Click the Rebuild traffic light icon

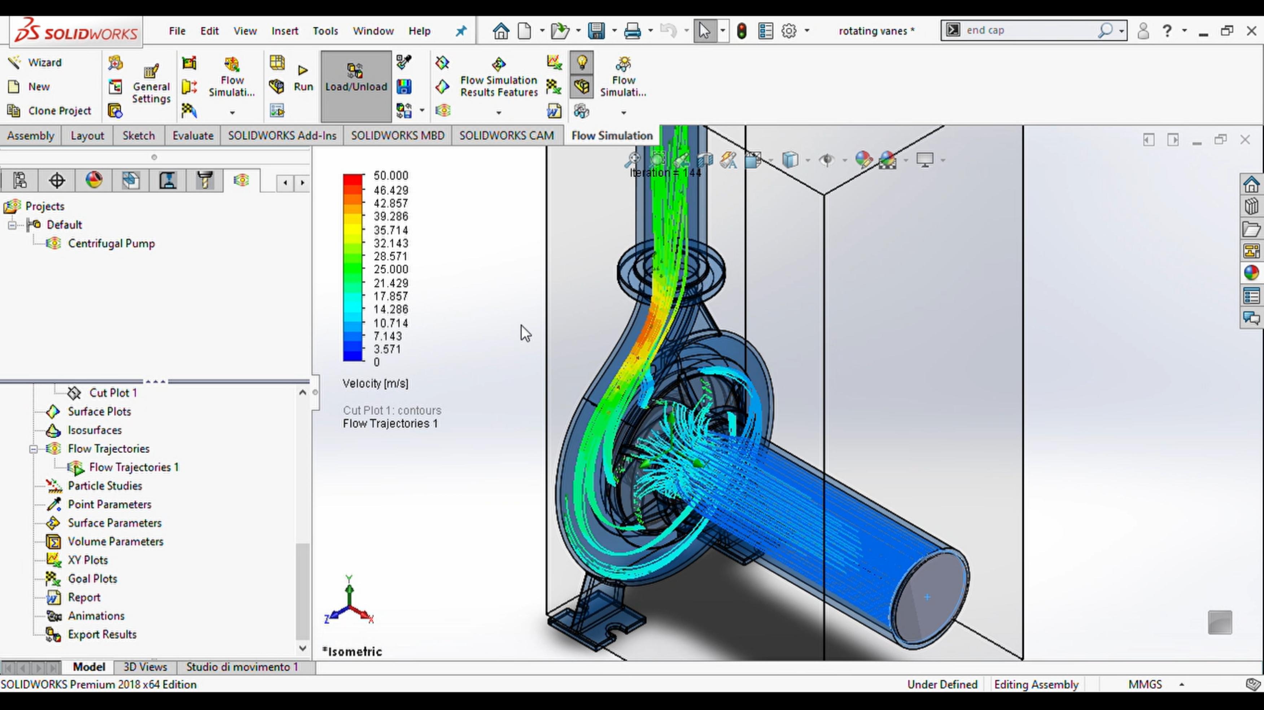pyautogui.click(x=742, y=31)
